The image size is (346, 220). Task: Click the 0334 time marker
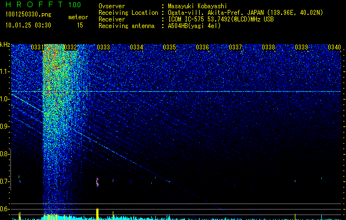coord(136,47)
